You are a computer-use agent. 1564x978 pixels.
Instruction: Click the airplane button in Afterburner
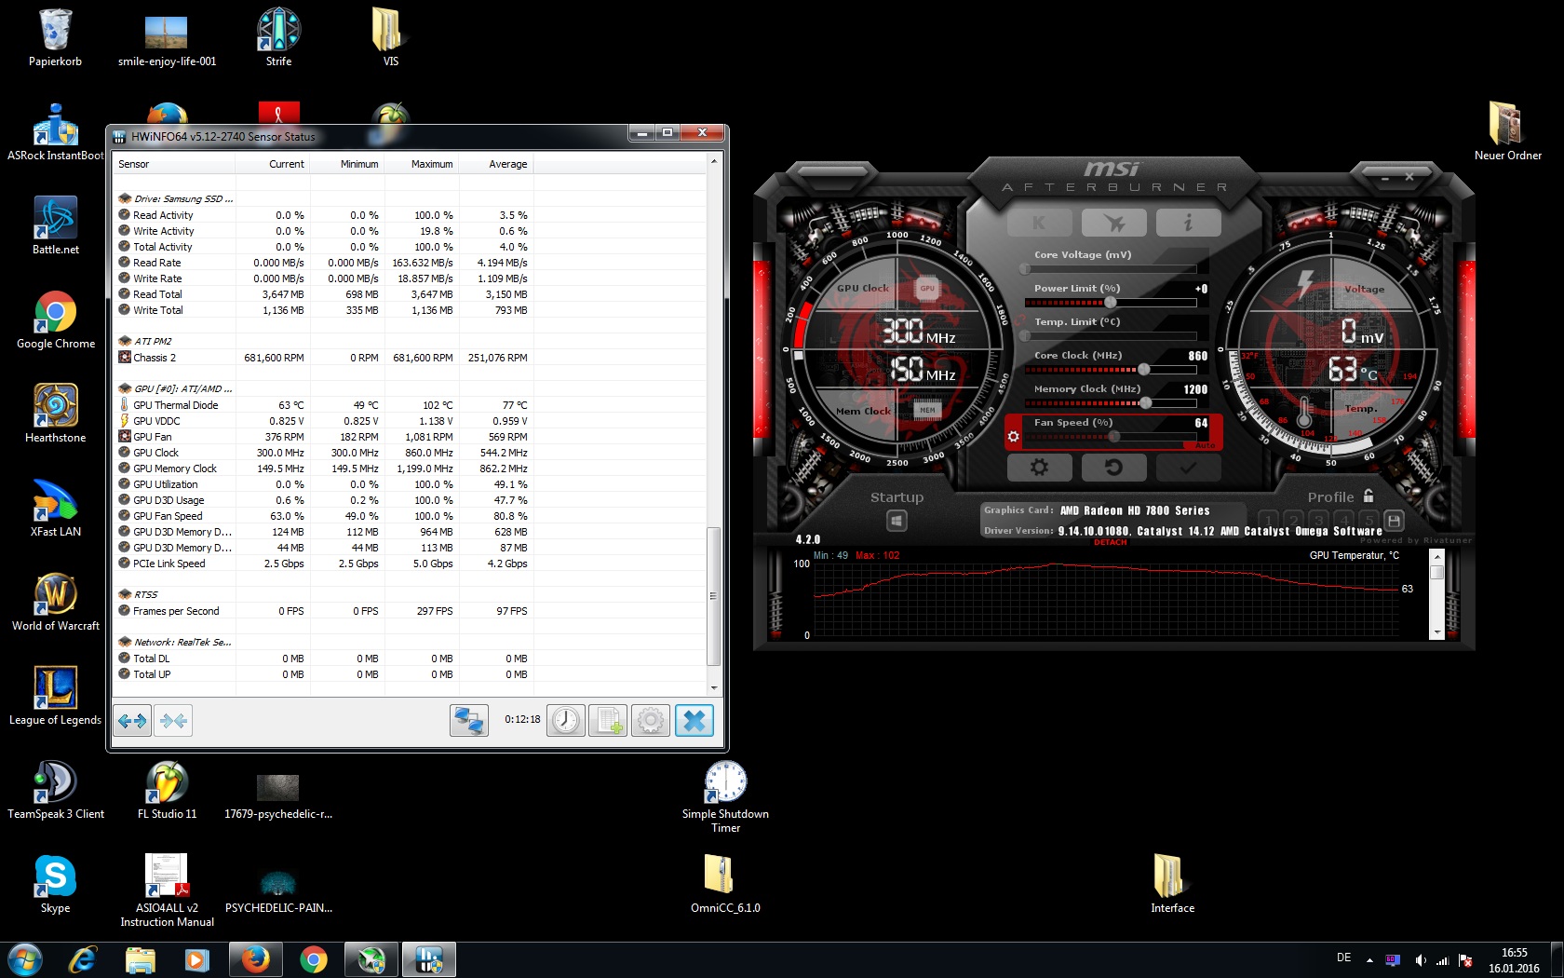pyautogui.click(x=1113, y=223)
